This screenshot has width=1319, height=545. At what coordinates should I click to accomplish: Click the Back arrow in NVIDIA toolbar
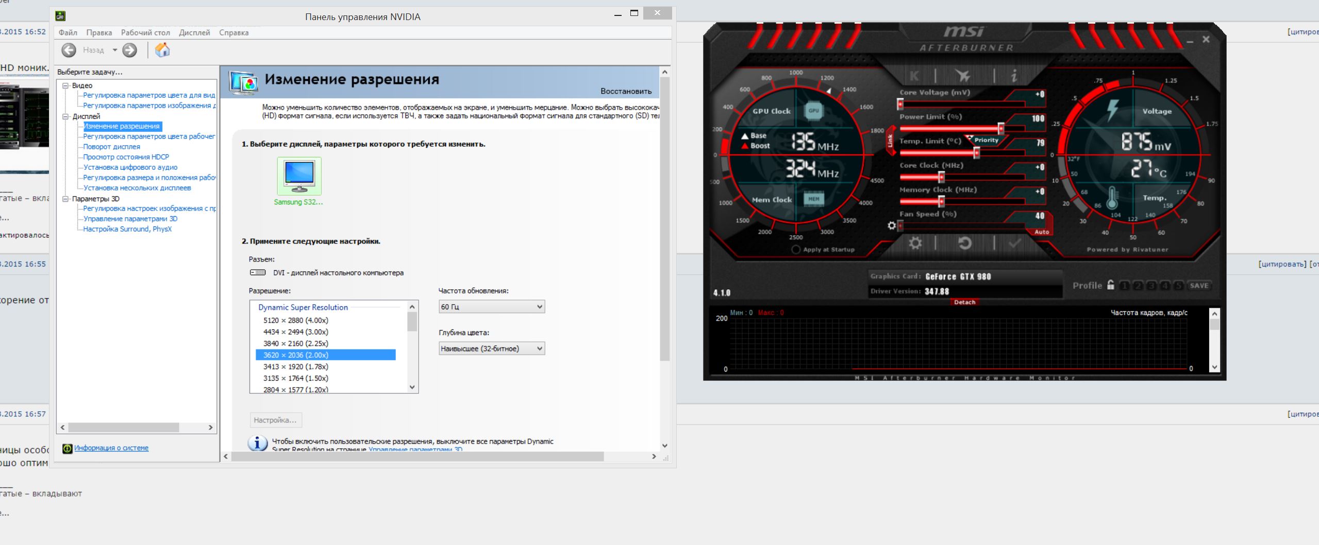pos(69,50)
